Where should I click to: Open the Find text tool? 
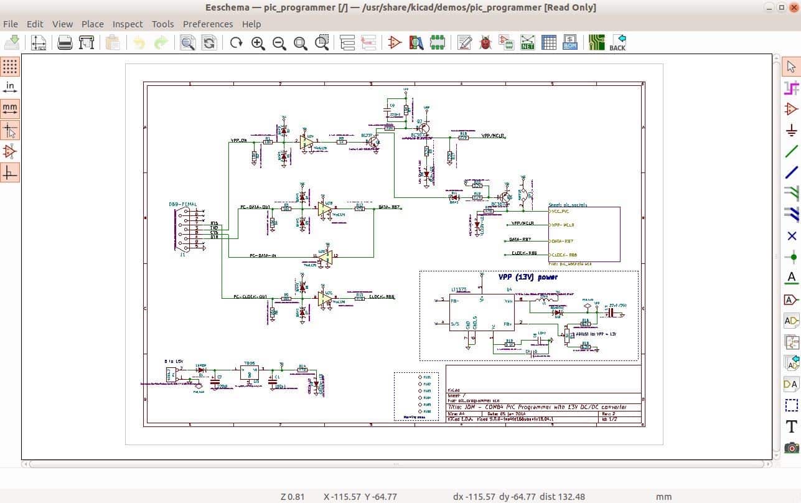tap(187, 42)
